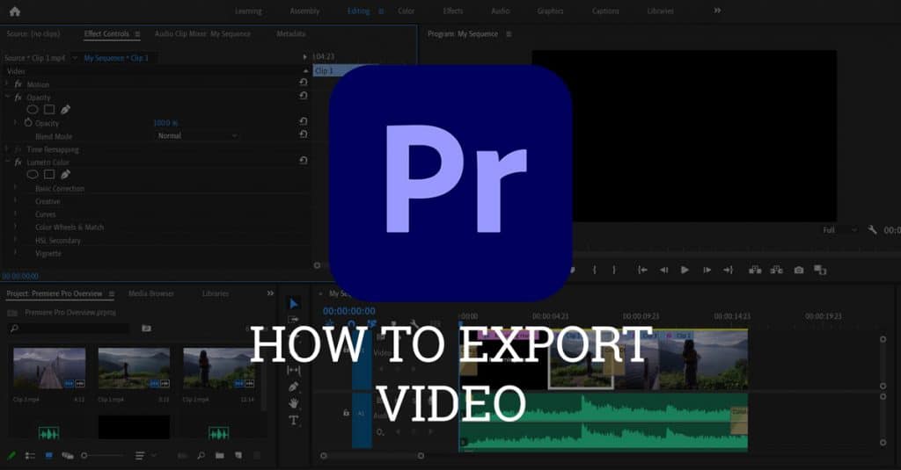
Task: Reset the Motion effect
Action: coord(304,83)
